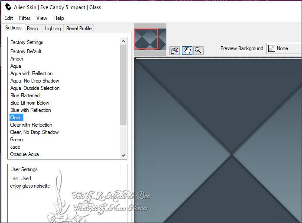This screenshot has height=223, width=302.
Task: Select the Last Used user setting
Action: (21, 178)
